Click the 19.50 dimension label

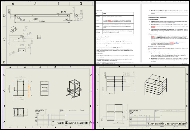pyautogui.click(x=63, y=12)
